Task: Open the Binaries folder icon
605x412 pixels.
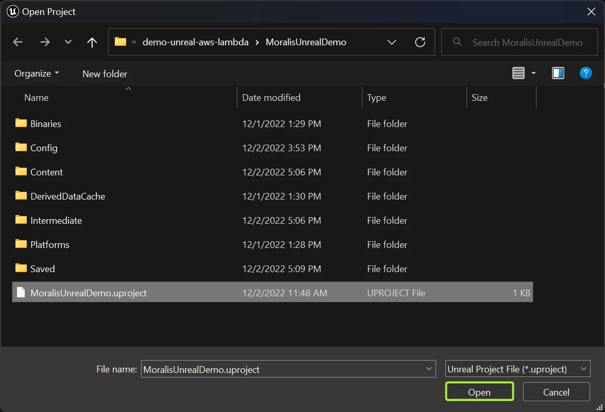Action: (21, 123)
